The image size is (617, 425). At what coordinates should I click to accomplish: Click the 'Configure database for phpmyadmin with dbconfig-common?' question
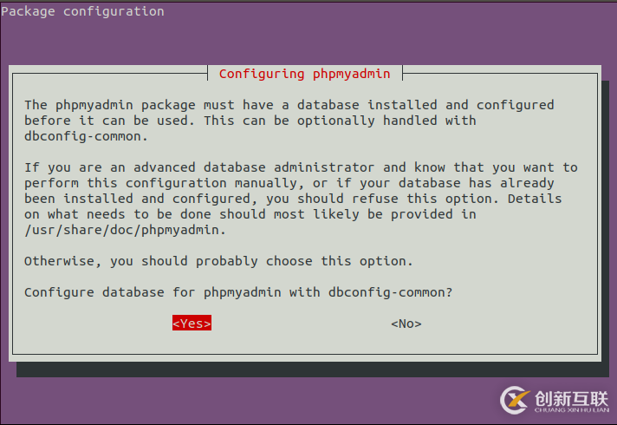point(238,292)
